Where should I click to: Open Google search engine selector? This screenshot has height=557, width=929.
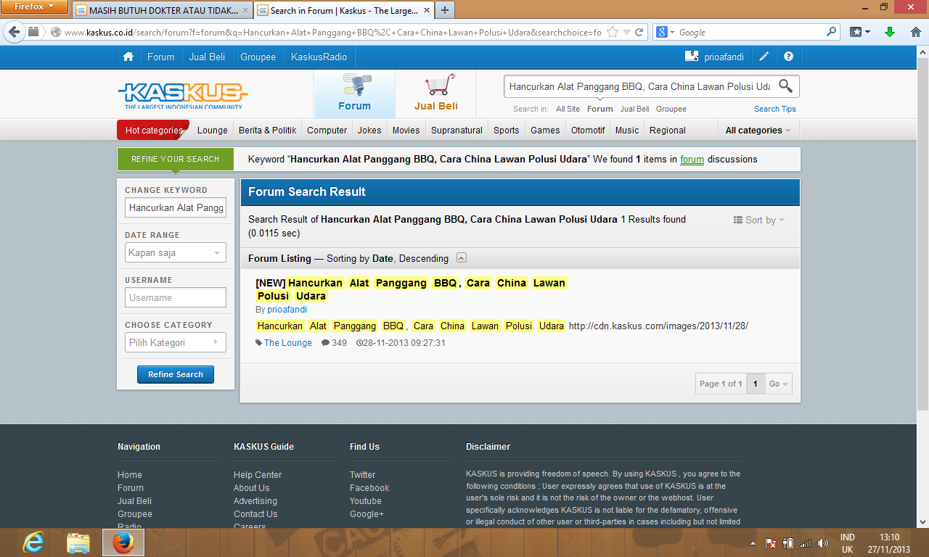click(x=666, y=32)
